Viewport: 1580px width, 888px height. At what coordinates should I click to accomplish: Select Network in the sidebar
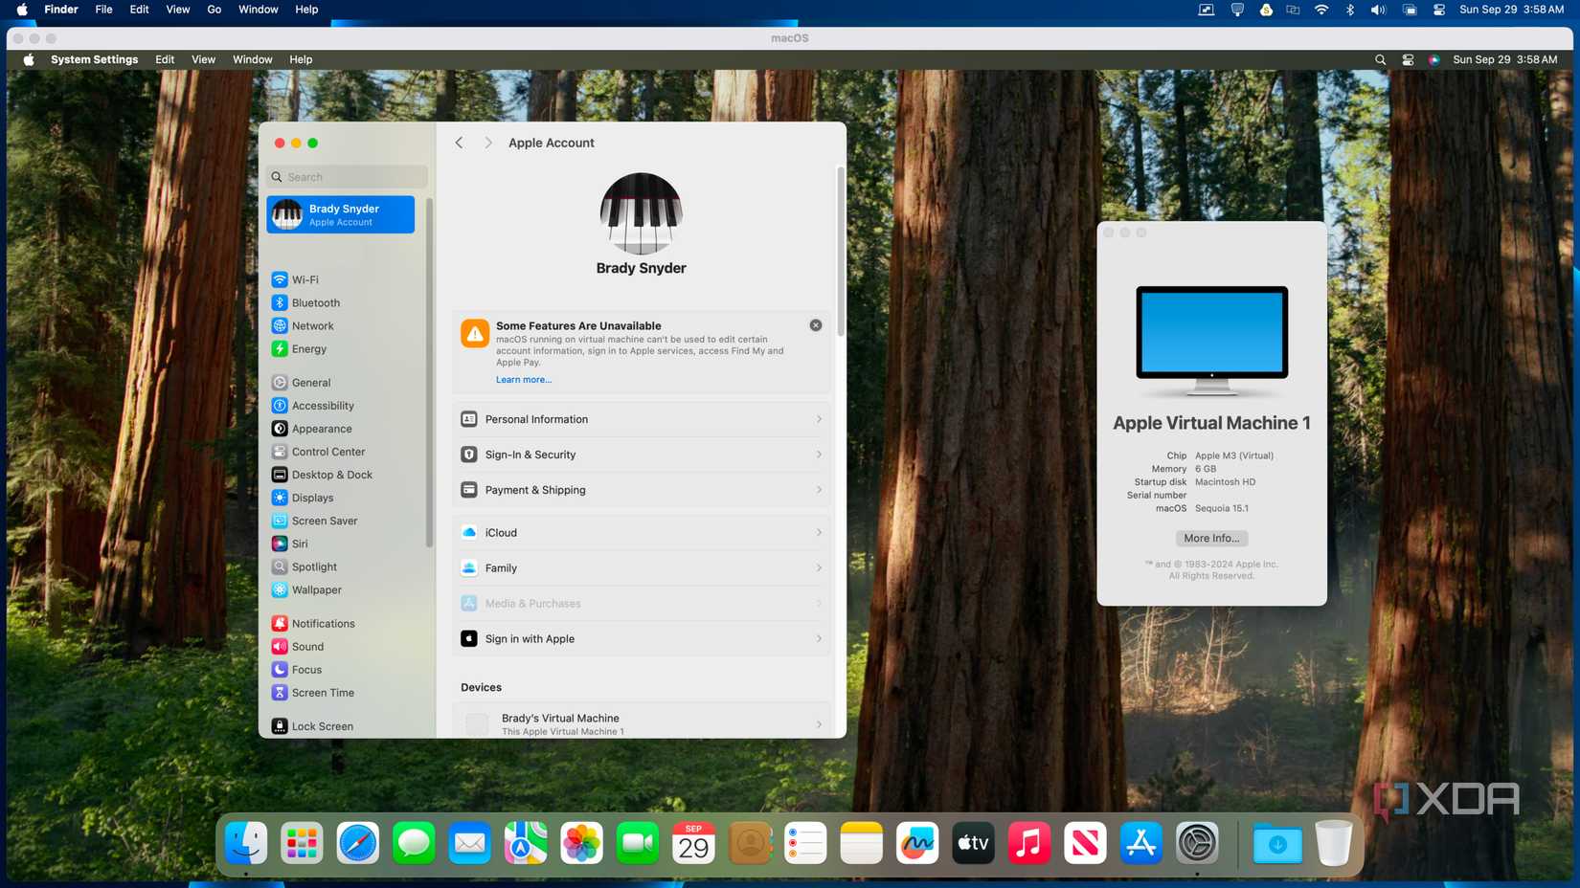[303, 325]
